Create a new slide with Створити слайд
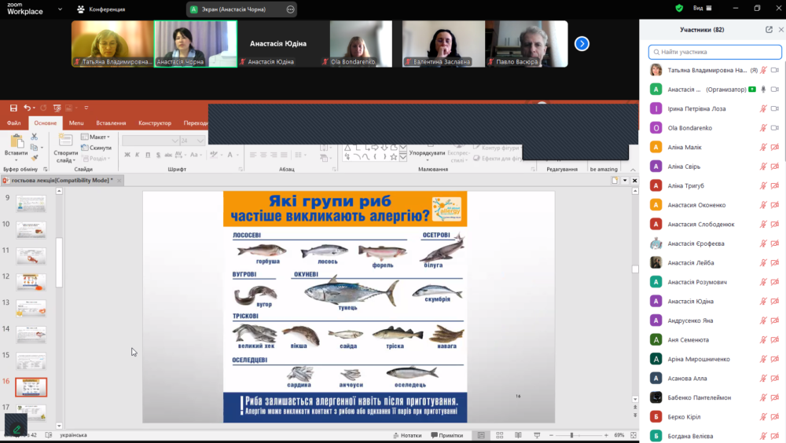The image size is (786, 443). 66,148
